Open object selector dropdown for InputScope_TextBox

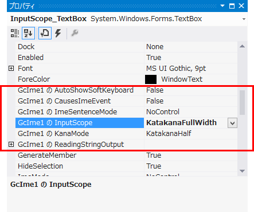pyautogui.click(x=244, y=19)
